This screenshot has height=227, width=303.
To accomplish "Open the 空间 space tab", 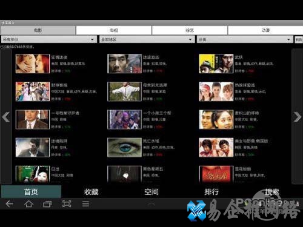I will pyautogui.click(x=151, y=192).
